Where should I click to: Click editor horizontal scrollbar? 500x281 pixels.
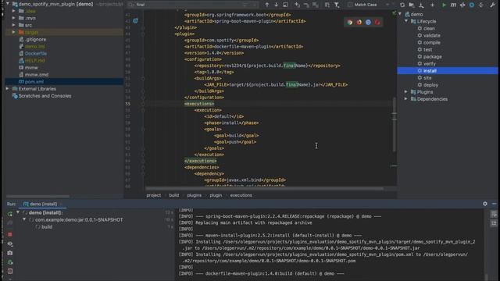pyautogui.click(x=265, y=189)
